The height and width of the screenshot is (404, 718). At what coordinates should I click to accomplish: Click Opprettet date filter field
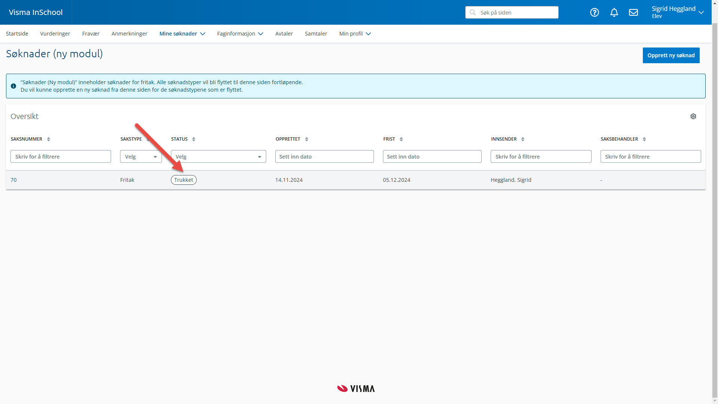(324, 156)
